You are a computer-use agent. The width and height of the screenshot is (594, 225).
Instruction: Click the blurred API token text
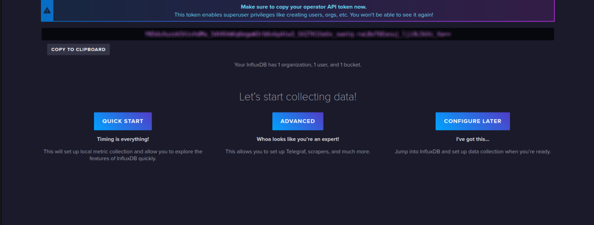point(297,34)
